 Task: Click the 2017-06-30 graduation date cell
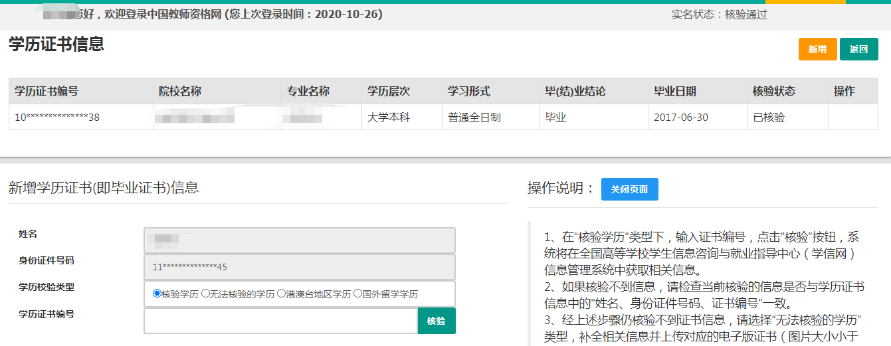680,118
